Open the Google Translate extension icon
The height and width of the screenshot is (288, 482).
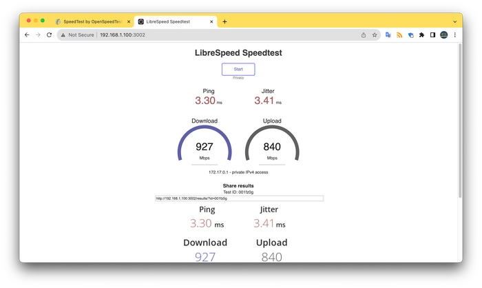tap(388, 34)
